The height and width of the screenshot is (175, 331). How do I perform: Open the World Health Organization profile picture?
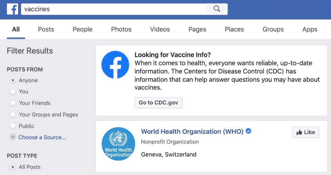click(x=118, y=144)
